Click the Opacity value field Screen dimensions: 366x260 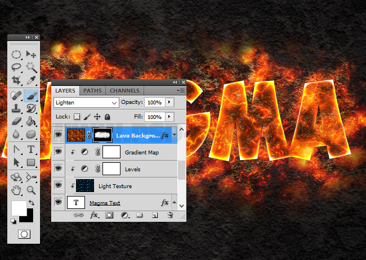(x=155, y=102)
